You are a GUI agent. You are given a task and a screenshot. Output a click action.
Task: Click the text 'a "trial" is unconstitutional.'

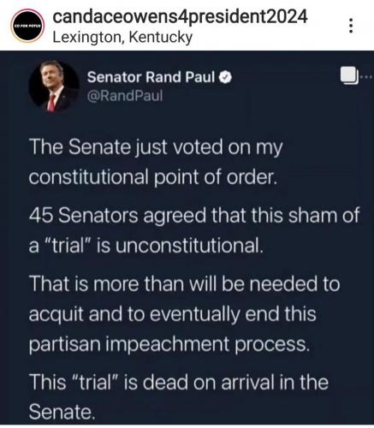click(x=145, y=246)
